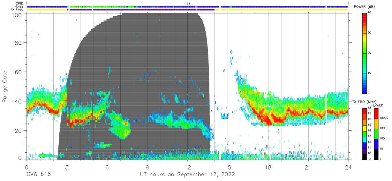Viewport: 392px width, 181px height.
Task: Select the TX FRQ (MHz) legend title
Action: click(365, 102)
